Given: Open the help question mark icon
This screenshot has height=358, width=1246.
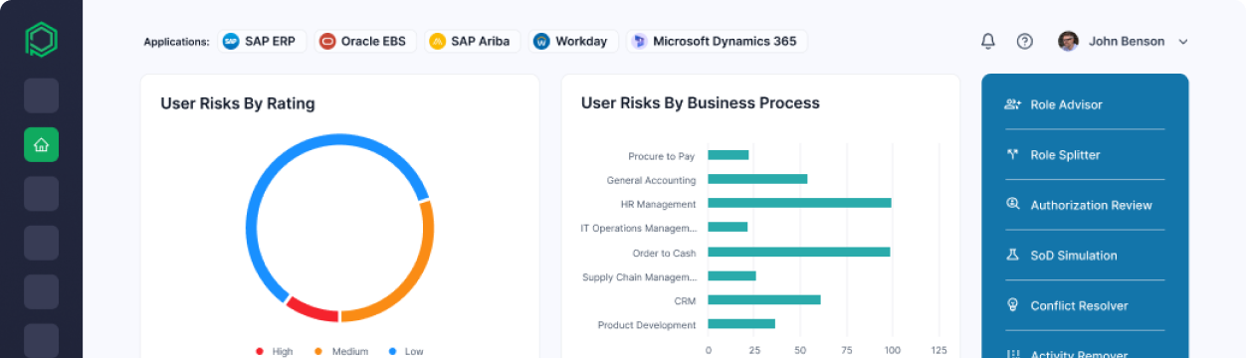Looking at the screenshot, I should point(1025,41).
